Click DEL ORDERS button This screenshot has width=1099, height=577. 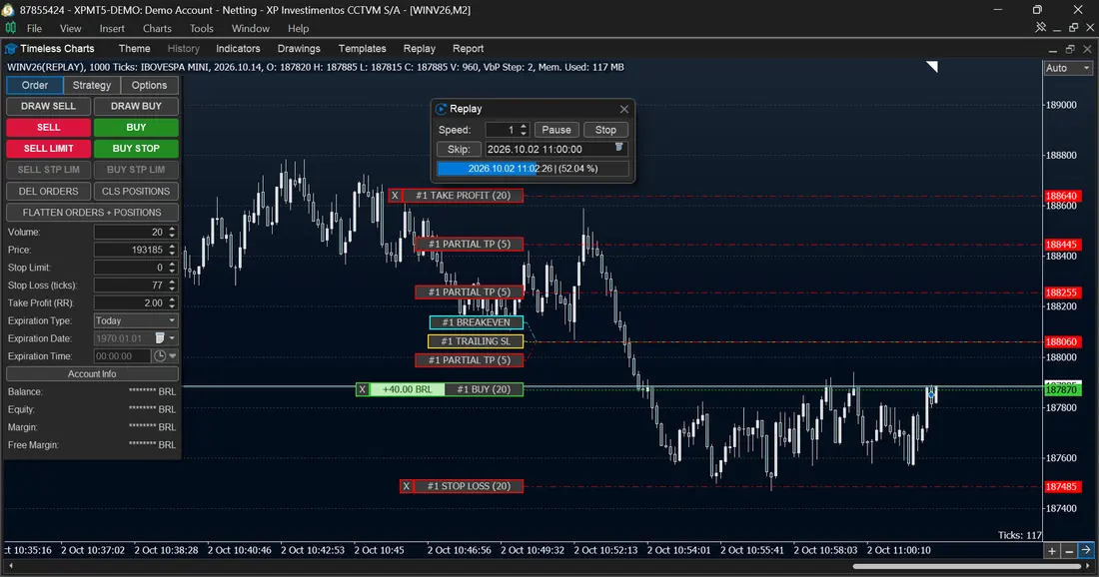[x=48, y=191]
